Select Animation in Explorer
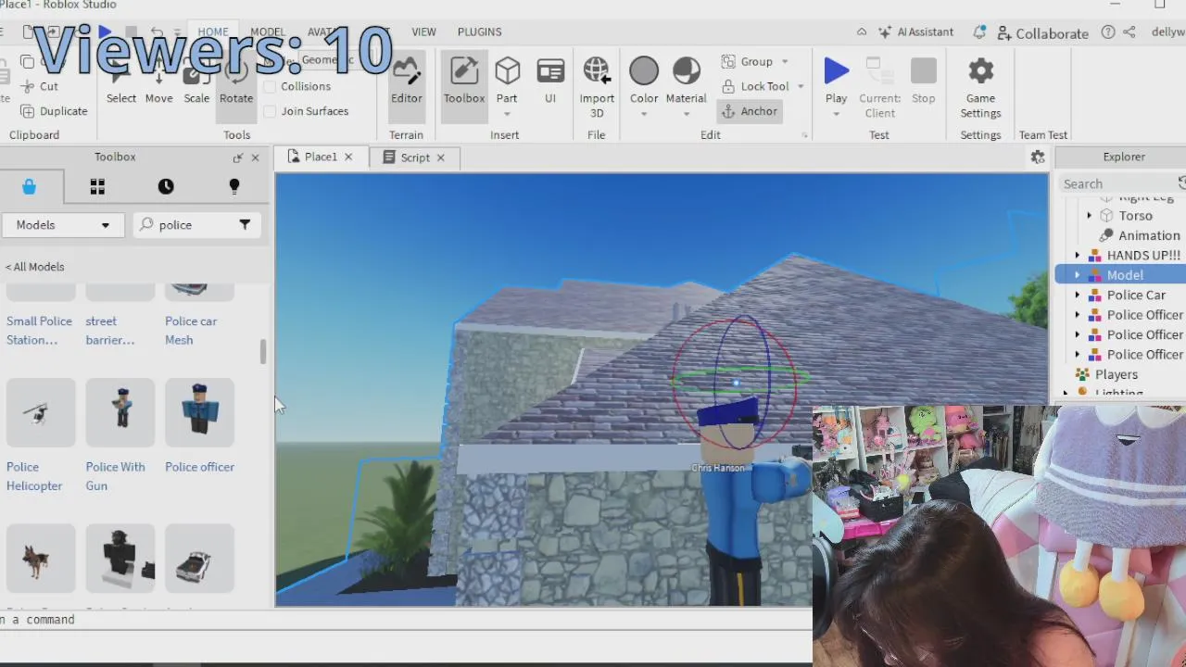The height and width of the screenshot is (667, 1186). (1149, 235)
